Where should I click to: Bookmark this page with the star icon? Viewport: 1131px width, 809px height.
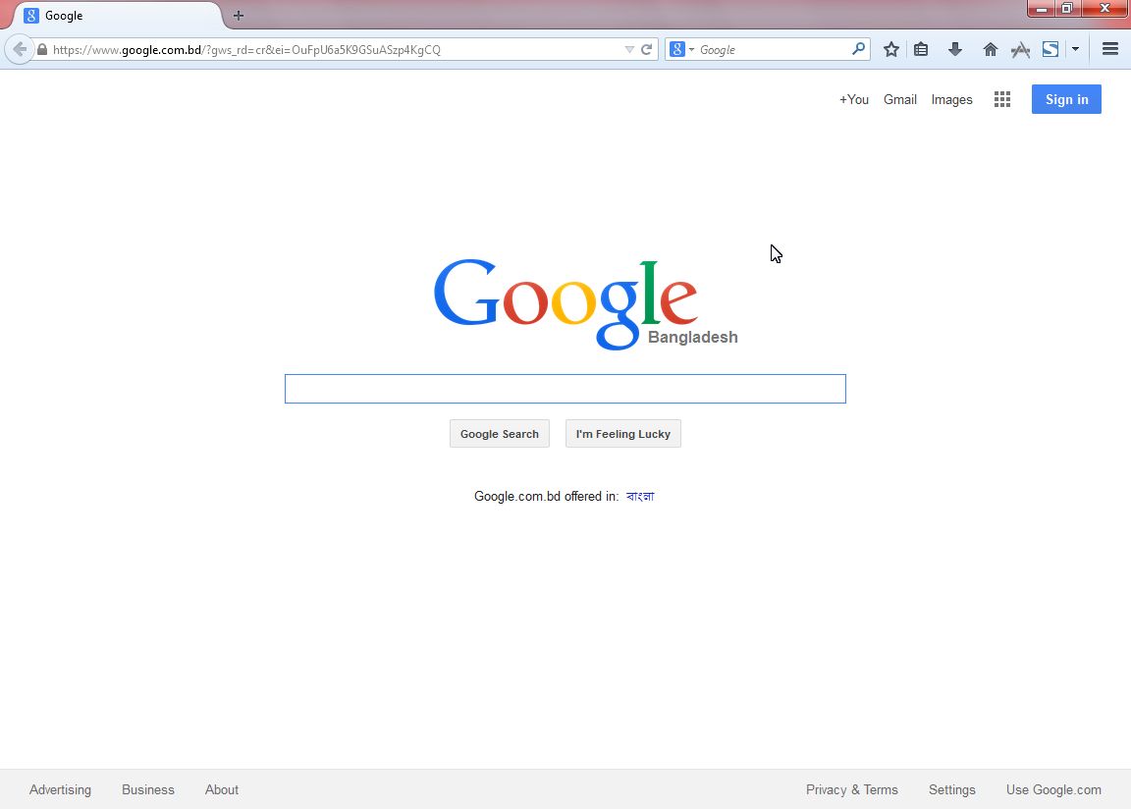pos(890,50)
